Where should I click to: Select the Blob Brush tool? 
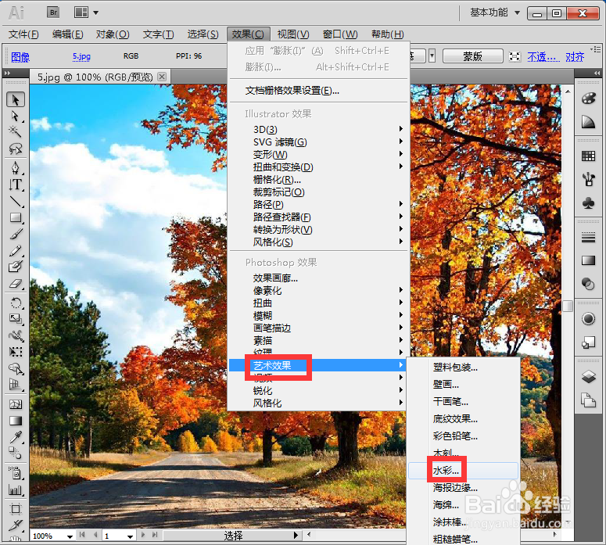(16, 267)
